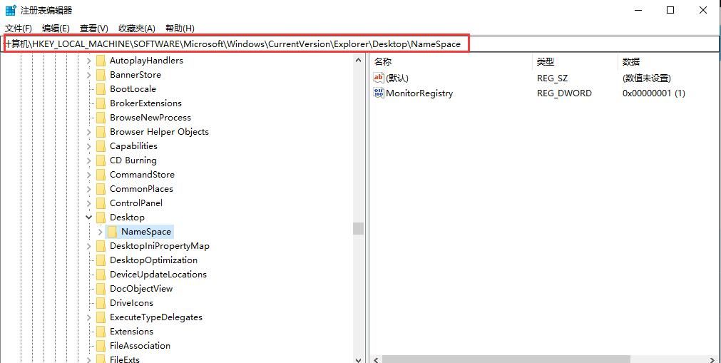721x363 pixels.
Task: Expand the Browser Helper Objects node
Action: pos(89,132)
